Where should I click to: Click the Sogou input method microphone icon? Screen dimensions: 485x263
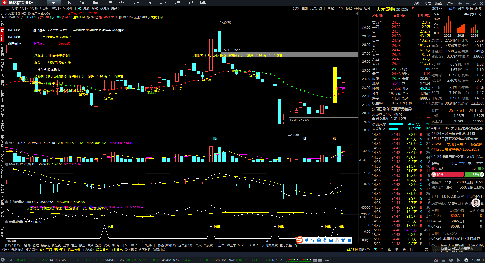325,240
